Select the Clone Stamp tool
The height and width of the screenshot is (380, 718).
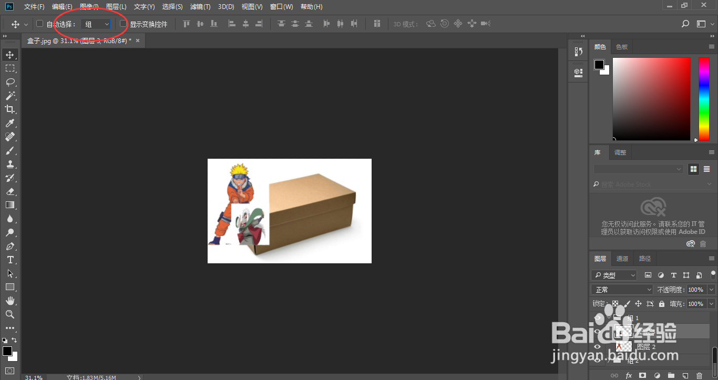point(10,164)
